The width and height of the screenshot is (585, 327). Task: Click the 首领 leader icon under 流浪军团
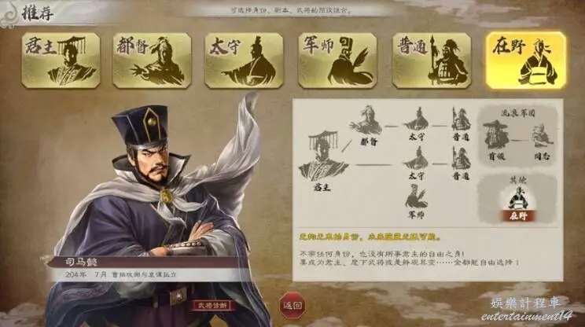tap(496, 140)
